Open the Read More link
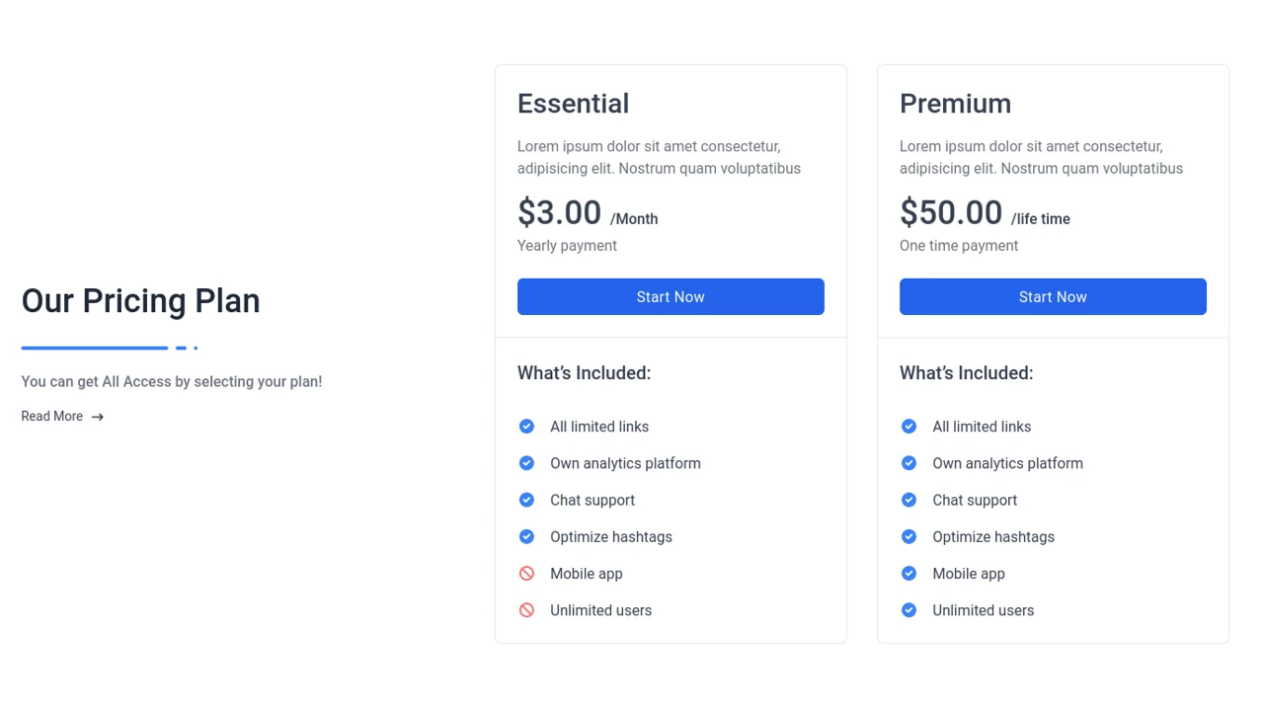1264x711 pixels. point(51,416)
